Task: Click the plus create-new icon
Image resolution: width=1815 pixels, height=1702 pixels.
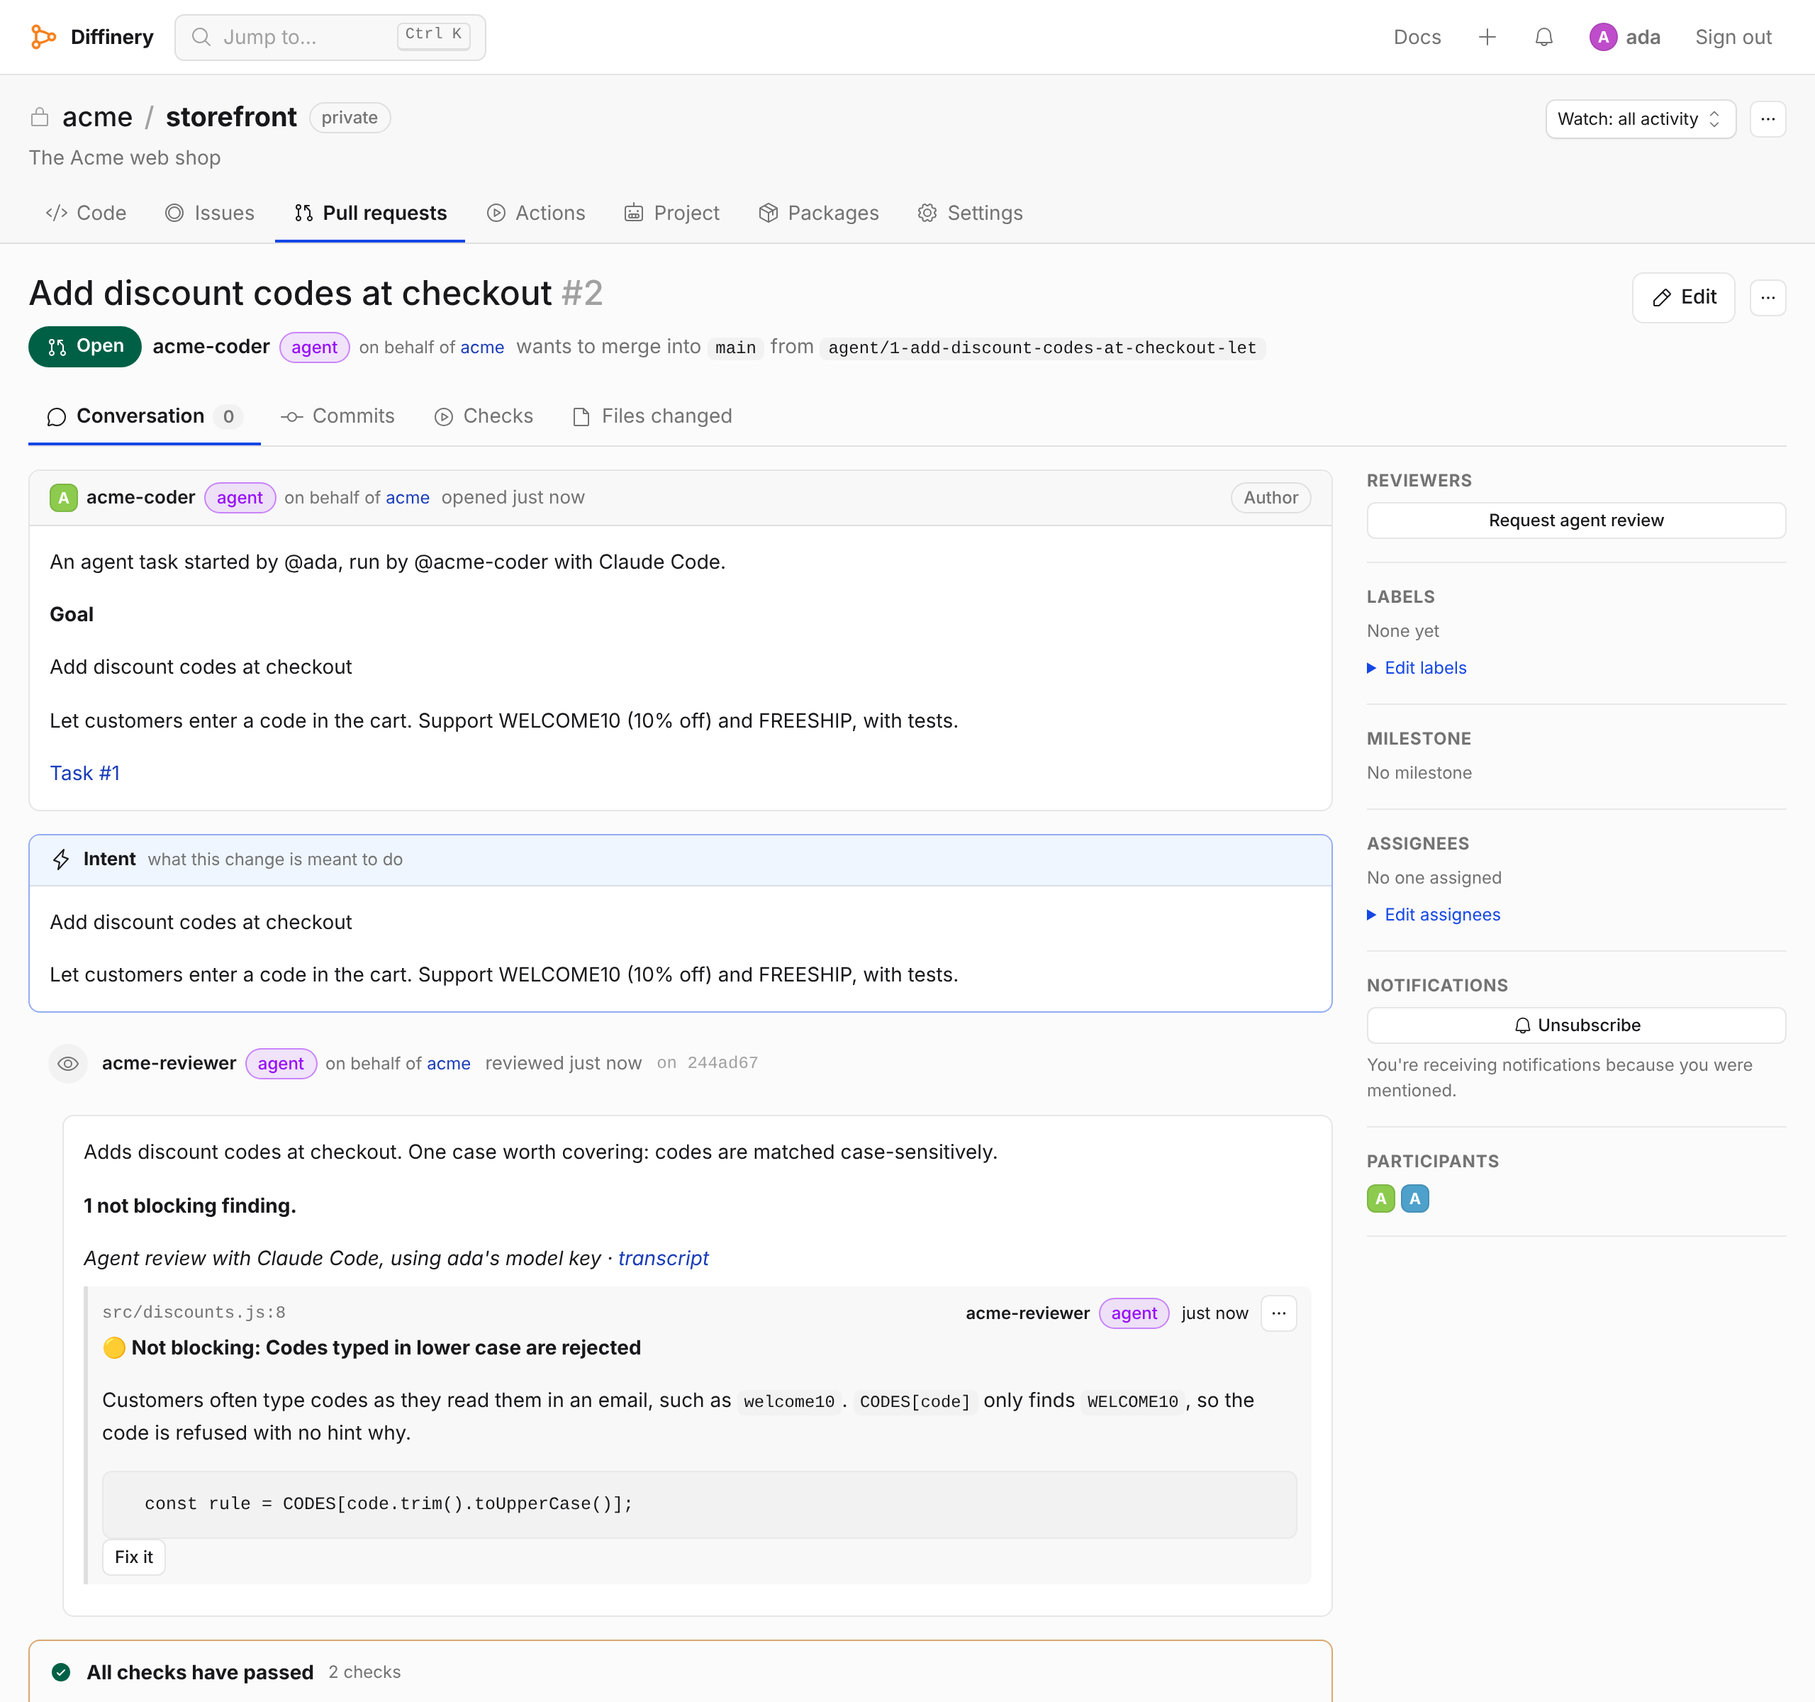Action: pyautogui.click(x=1487, y=38)
